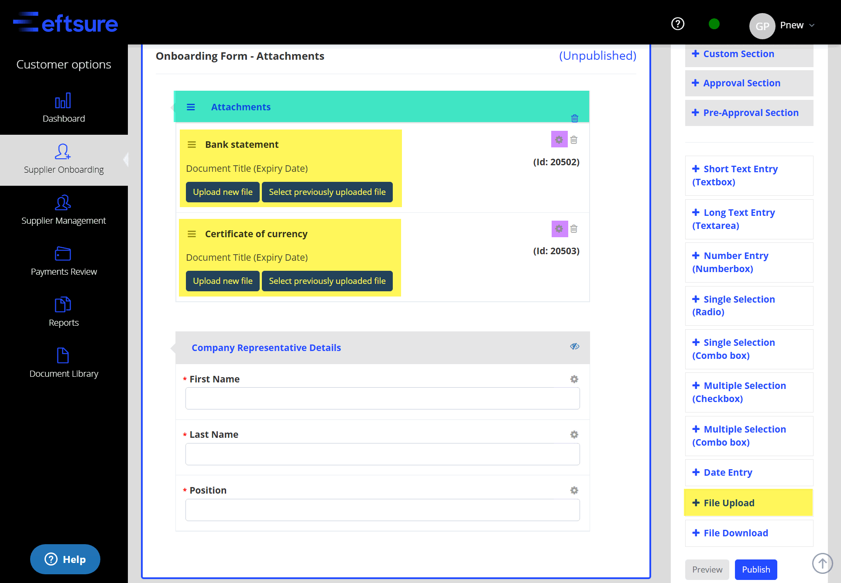Click the GP user avatar
Image resolution: width=841 pixels, height=583 pixels.
coord(762,26)
